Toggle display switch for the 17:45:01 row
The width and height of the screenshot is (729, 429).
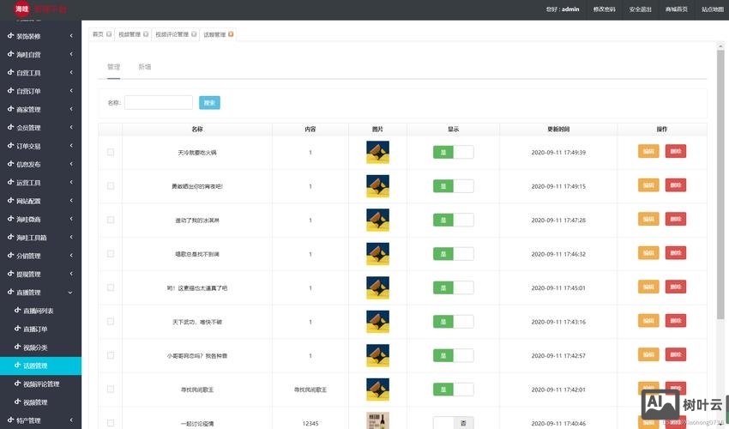(x=454, y=287)
